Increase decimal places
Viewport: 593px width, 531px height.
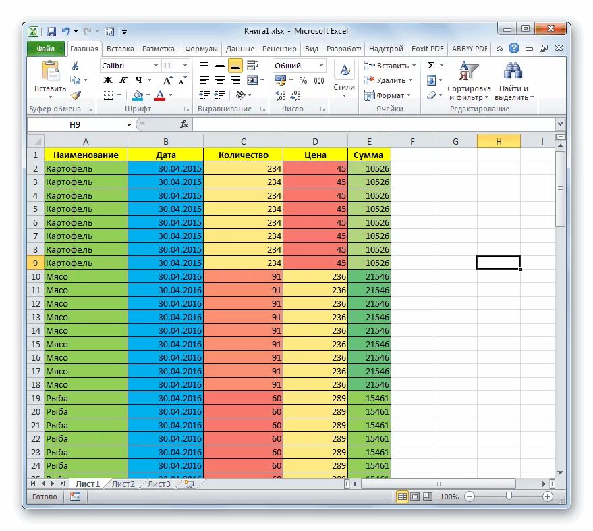point(281,95)
